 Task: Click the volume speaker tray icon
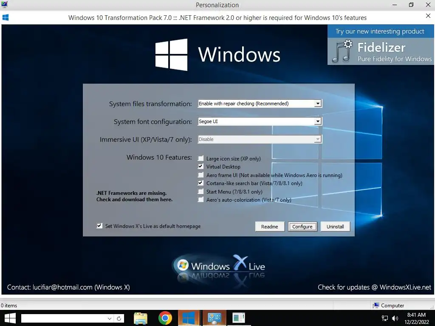click(x=395, y=318)
